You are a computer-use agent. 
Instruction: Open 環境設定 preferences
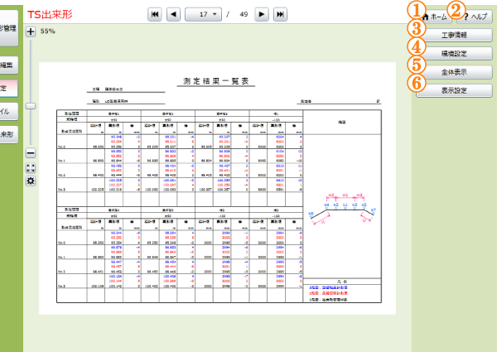454,54
